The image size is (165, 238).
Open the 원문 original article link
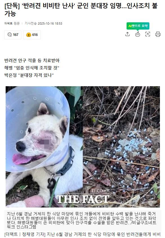click(17, 23)
